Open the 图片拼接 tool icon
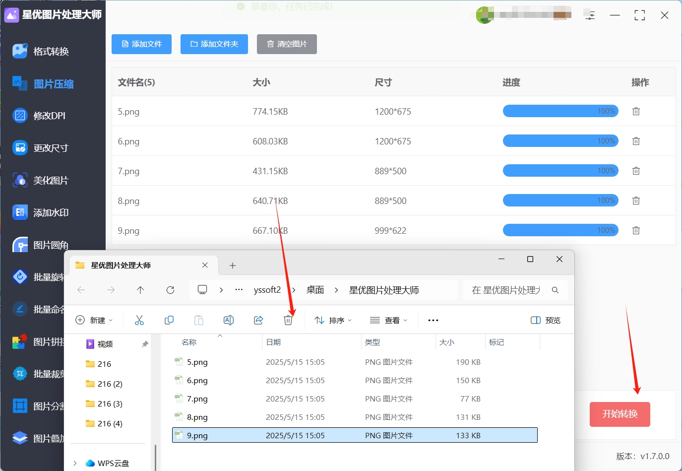 point(20,341)
